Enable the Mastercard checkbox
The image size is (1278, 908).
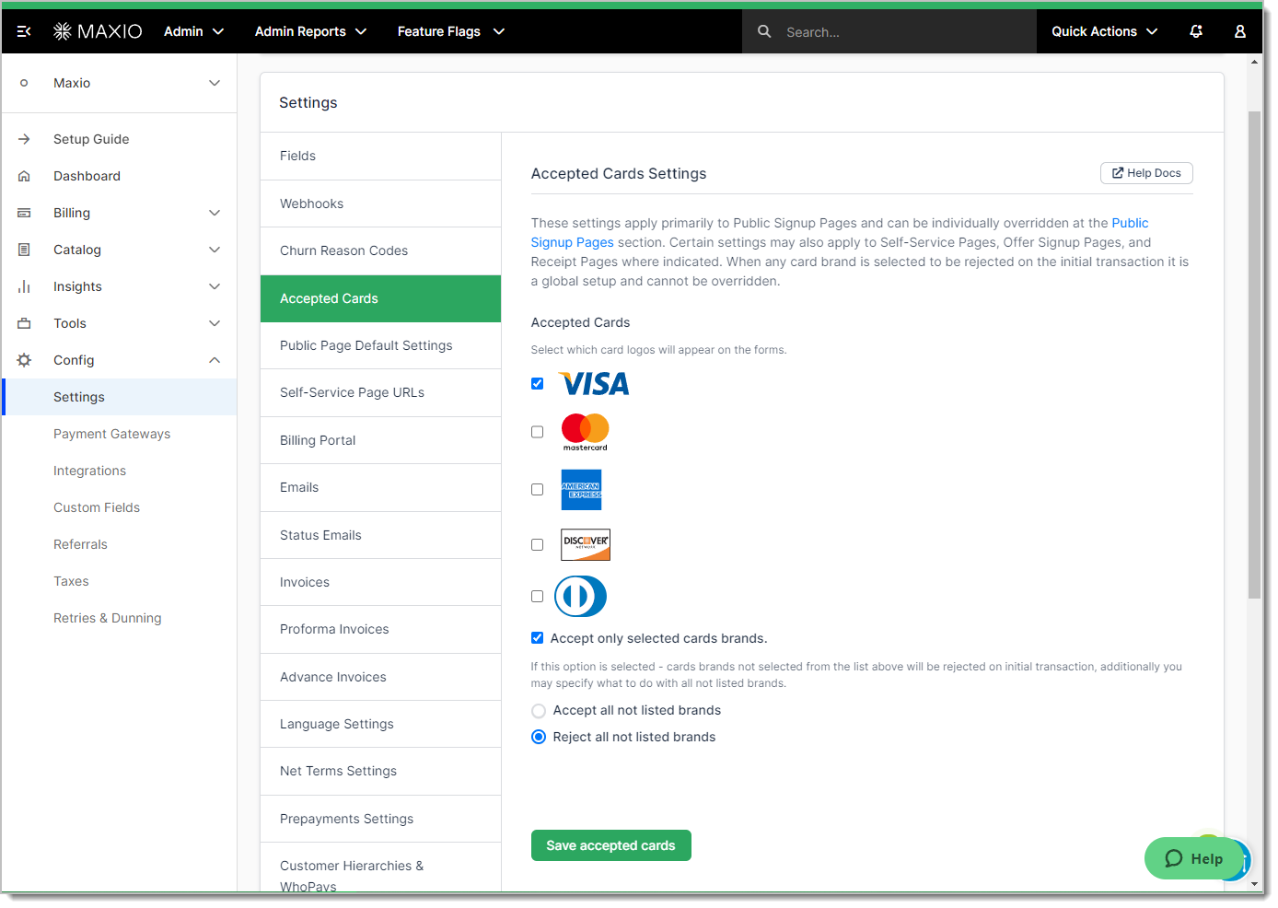pos(538,432)
